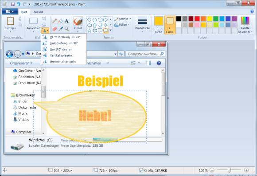Activate the 2. Farbe color selector

[x=170, y=25]
